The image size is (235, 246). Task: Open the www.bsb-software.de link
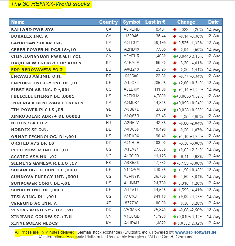click(196, 232)
